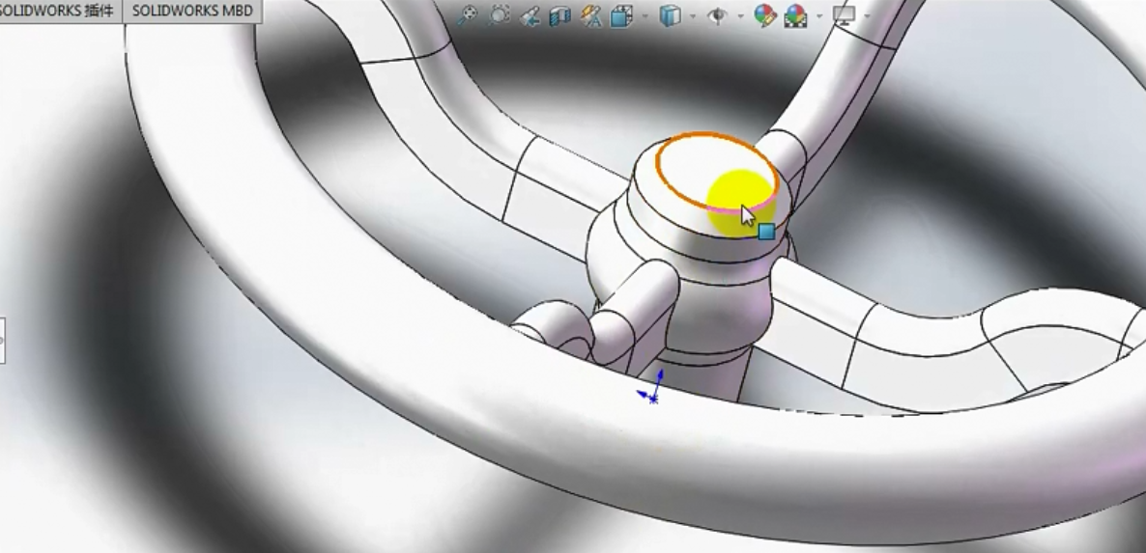
Task: Open the View Settings dropdown arrow
Action: coord(866,16)
